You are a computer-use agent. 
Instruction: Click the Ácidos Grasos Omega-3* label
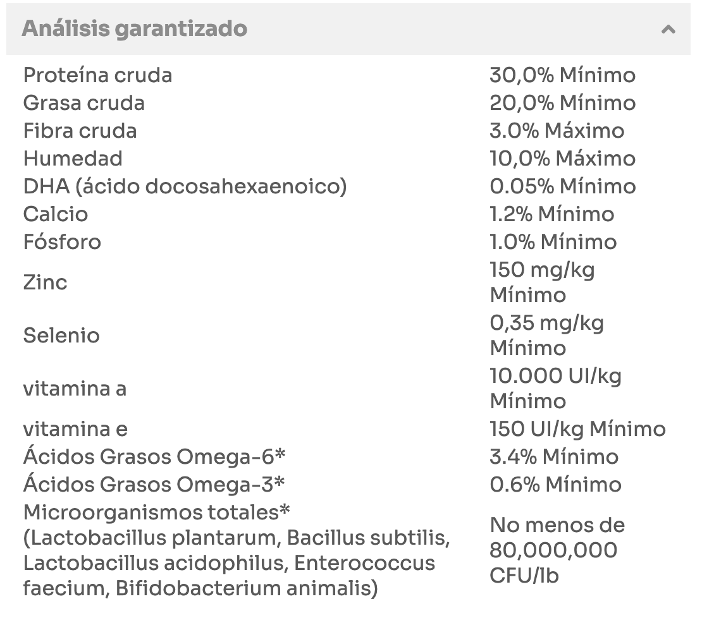pyautogui.click(x=154, y=485)
